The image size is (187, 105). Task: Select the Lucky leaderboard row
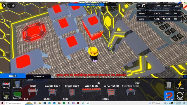point(158,19)
